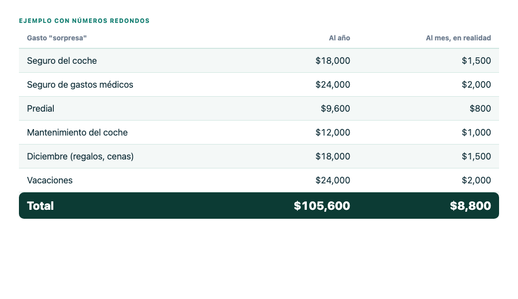The height and width of the screenshot is (299, 518).
Task: Select the 'Predial' row label
Action: 41,109
